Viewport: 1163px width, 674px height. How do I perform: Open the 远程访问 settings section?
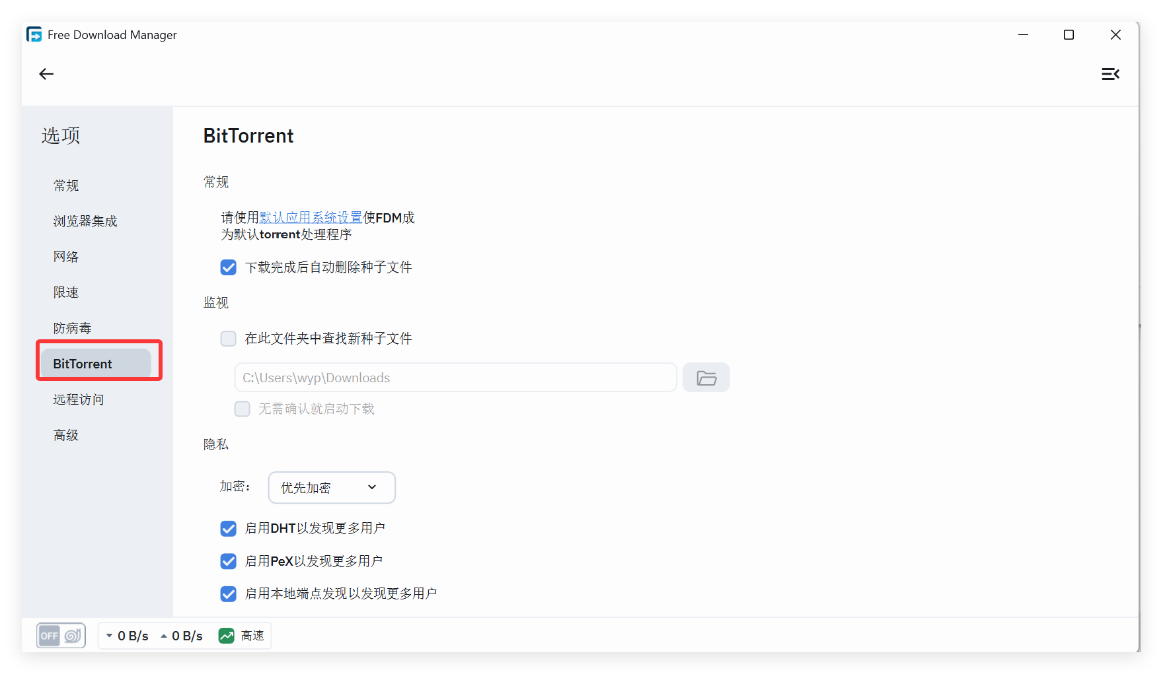click(x=79, y=399)
